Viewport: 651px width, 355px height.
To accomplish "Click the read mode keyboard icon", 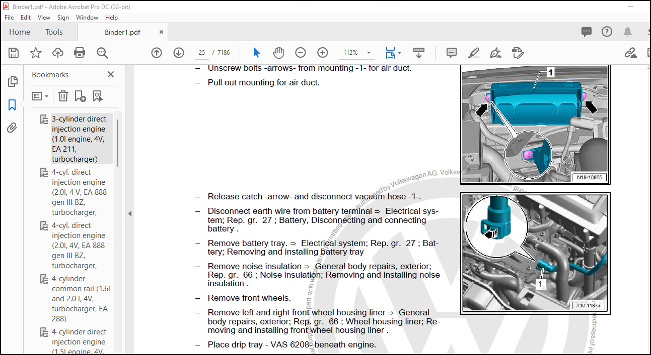I will tap(419, 53).
